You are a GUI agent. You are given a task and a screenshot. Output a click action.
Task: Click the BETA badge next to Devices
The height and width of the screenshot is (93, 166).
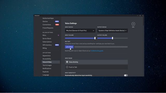coord(57,21)
